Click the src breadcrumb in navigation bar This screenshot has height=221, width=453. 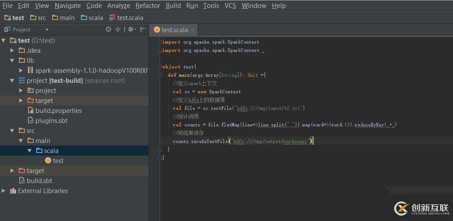(x=38, y=18)
